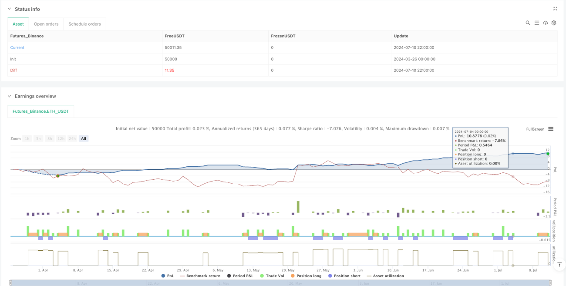Screen dimensions: 566x286
Task: Set zoom range to 1h
Action: [x=27, y=138]
